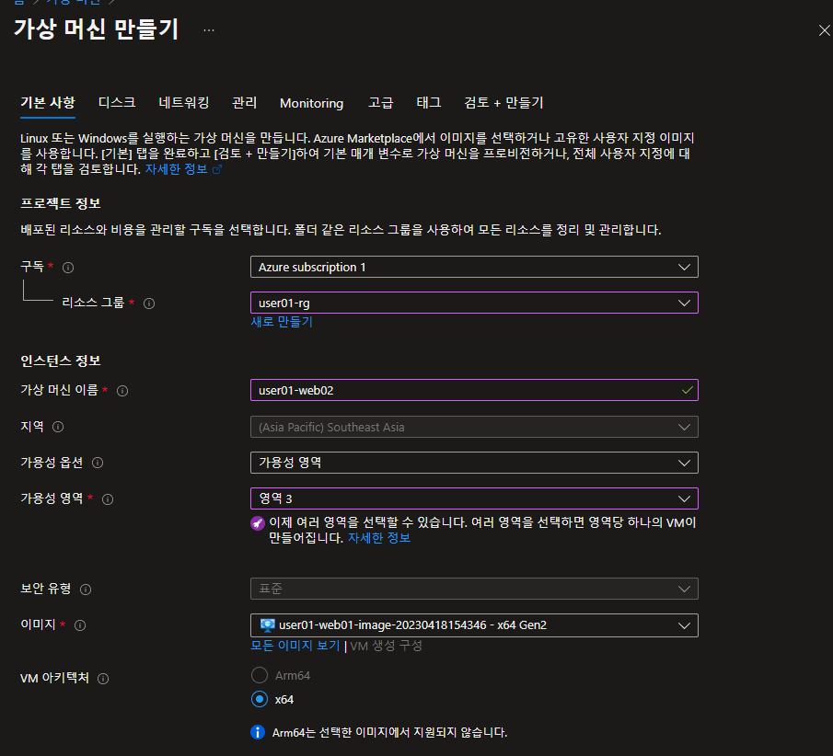Open the ellipsis menu beside 가상 머신 만들기
The height and width of the screenshot is (756, 833).
point(209,30)
